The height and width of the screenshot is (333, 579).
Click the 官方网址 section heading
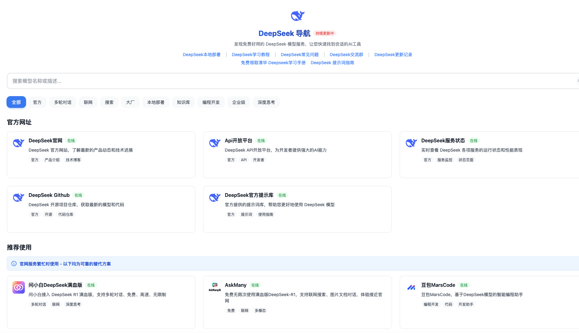[x=19, y=122]
